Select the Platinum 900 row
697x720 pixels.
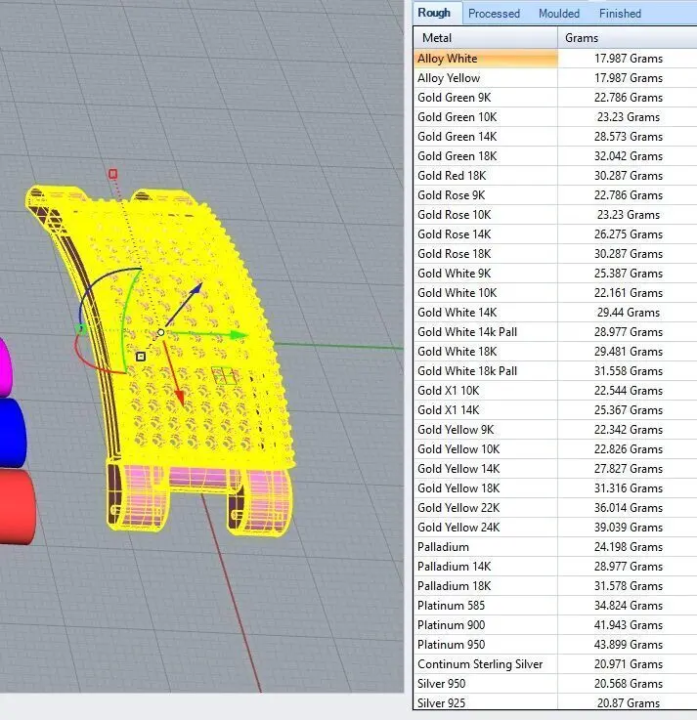tap(555, 624)
